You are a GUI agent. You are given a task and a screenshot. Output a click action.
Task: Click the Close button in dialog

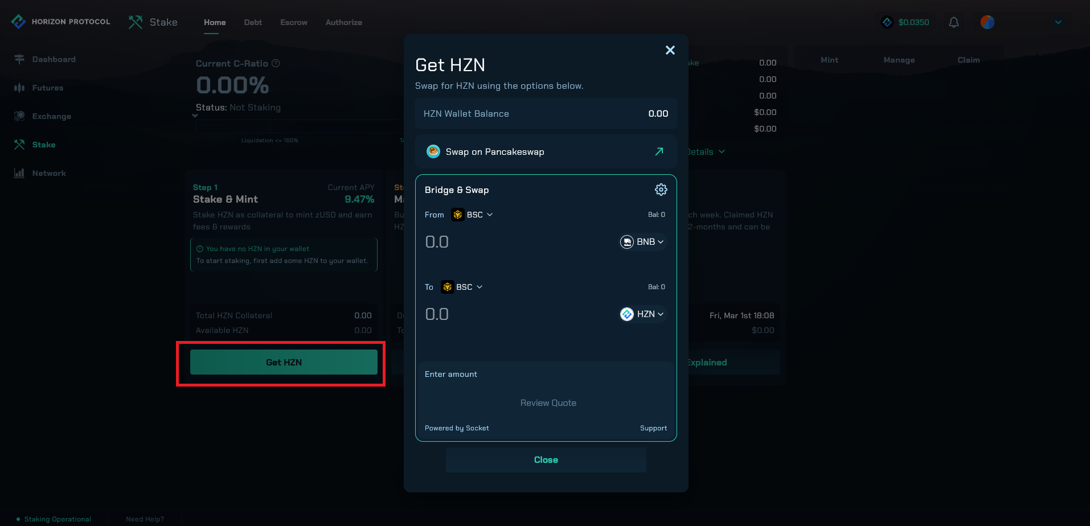pyautogui.click(x=546, y=460)
